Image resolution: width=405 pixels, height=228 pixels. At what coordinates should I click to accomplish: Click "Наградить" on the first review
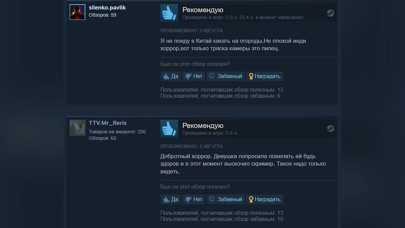point(265,76)
